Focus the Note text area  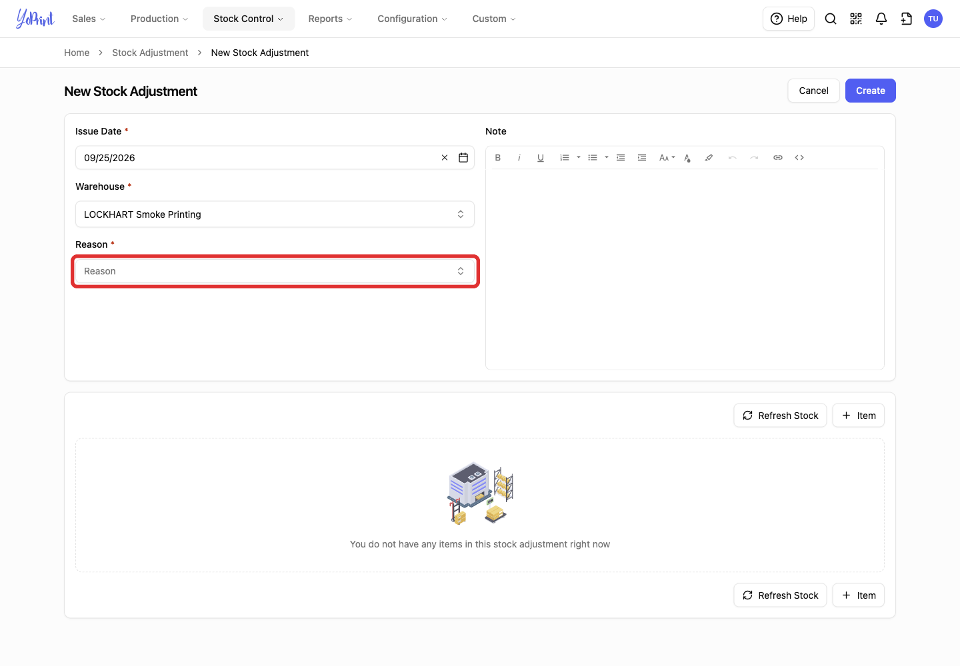(x=685, y=269)
